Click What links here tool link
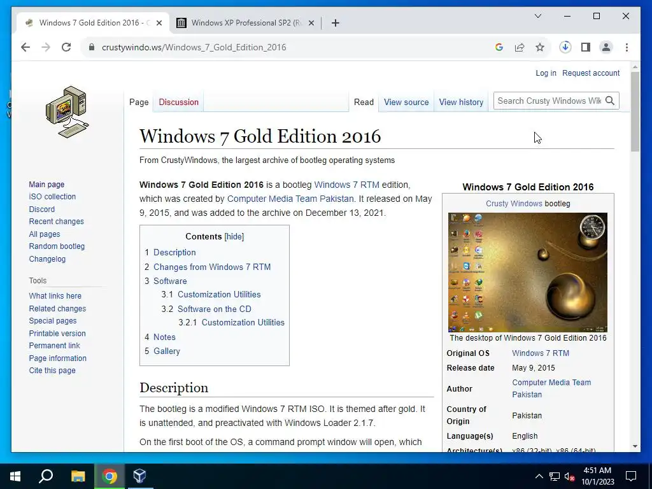The image size is (652, 489). point(55,296)
